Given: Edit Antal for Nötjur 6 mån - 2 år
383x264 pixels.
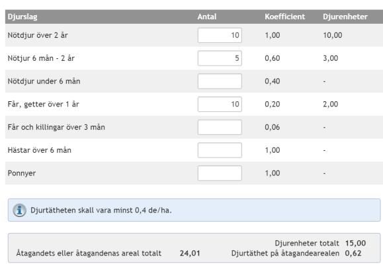Looking at the screenshot, I should 220,58.
